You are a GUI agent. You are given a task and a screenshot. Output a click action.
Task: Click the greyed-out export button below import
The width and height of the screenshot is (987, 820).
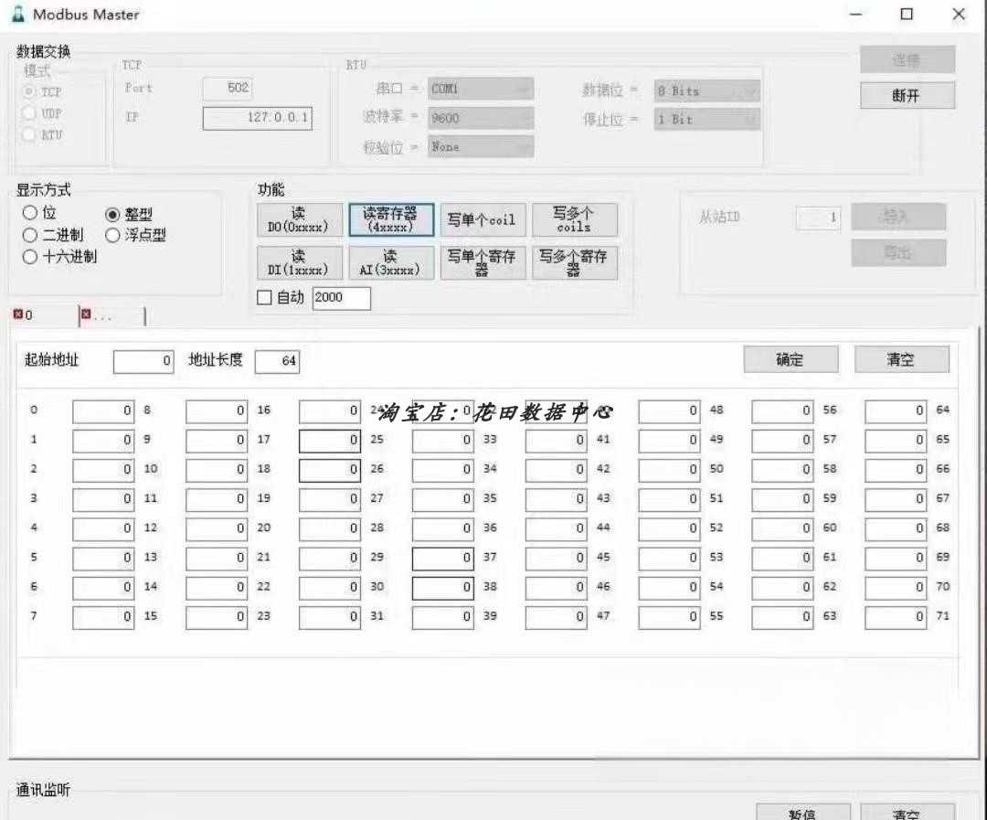click(898, 252)
